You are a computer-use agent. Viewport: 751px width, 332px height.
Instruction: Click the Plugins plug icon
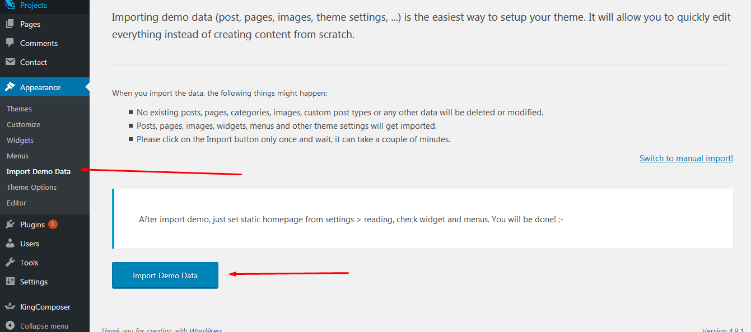(10, 225)
